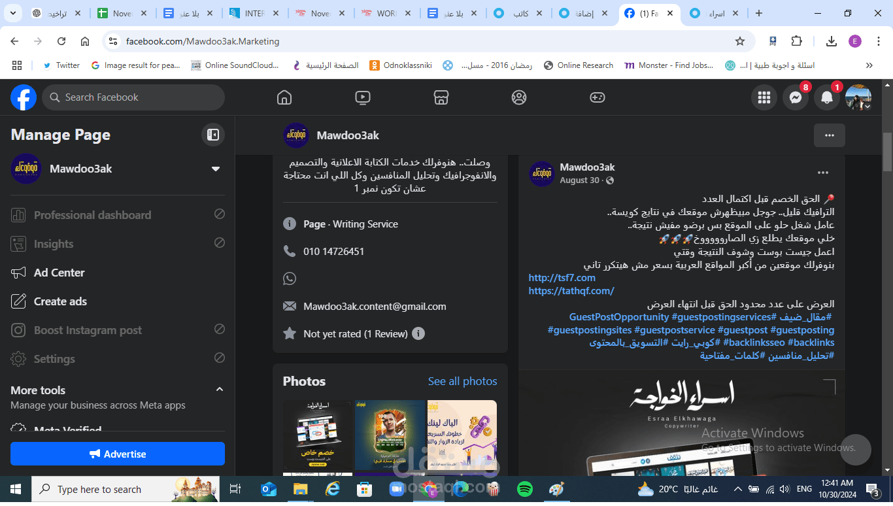Open the page header three-dot button
Image resolution: width=893 pixels, height=506 pixels.
(830, 135)
